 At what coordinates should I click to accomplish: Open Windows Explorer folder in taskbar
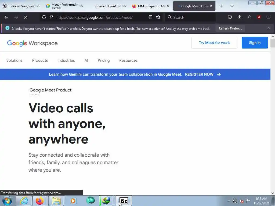pos(56,201)
